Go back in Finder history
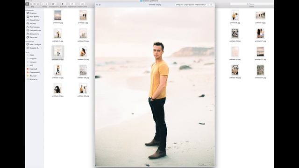299x168 pixels. 43,4
